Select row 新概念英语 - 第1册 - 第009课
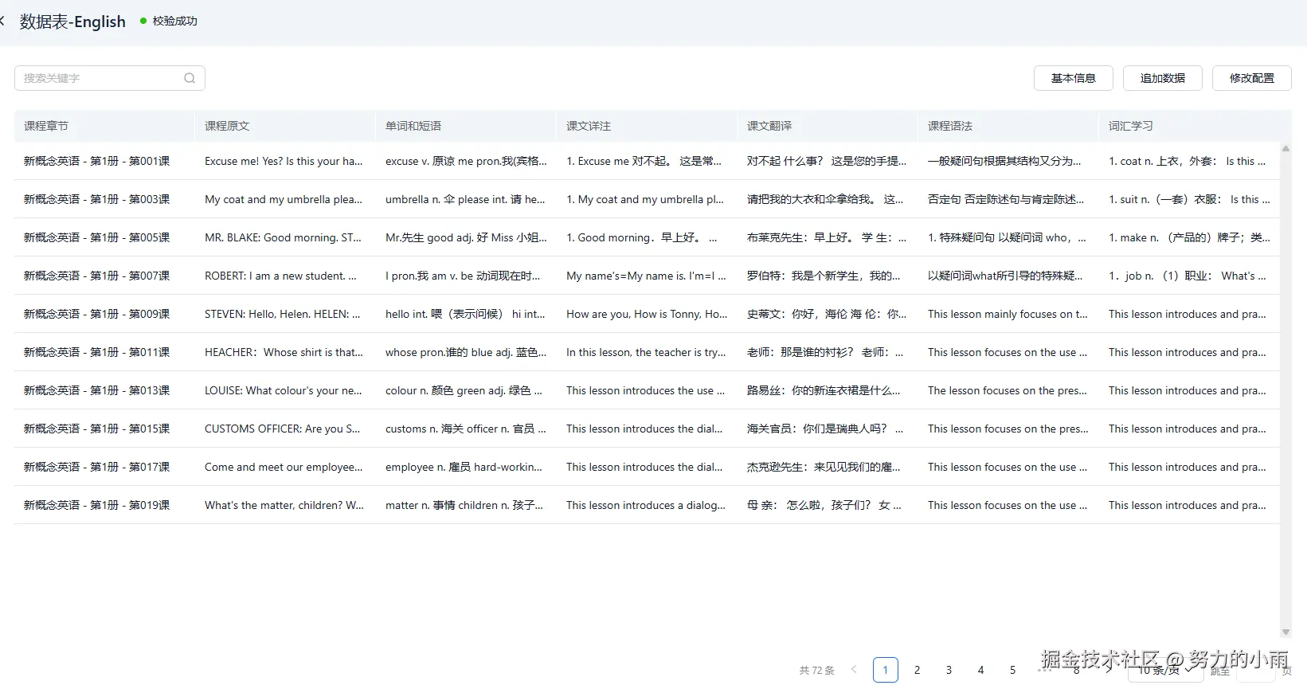The image size is (1307, 689). tap(647, 314)
